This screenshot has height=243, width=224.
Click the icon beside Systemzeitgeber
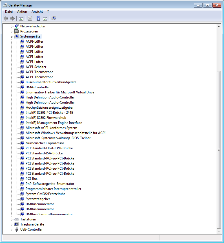click(22, 199)
